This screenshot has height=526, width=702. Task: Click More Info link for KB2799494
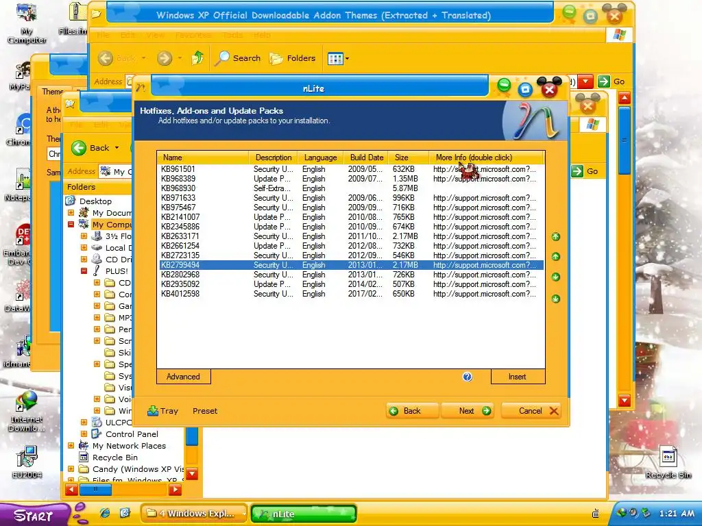pos(485,265)
